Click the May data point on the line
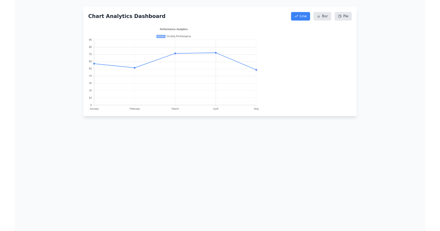 coord(256,69)
